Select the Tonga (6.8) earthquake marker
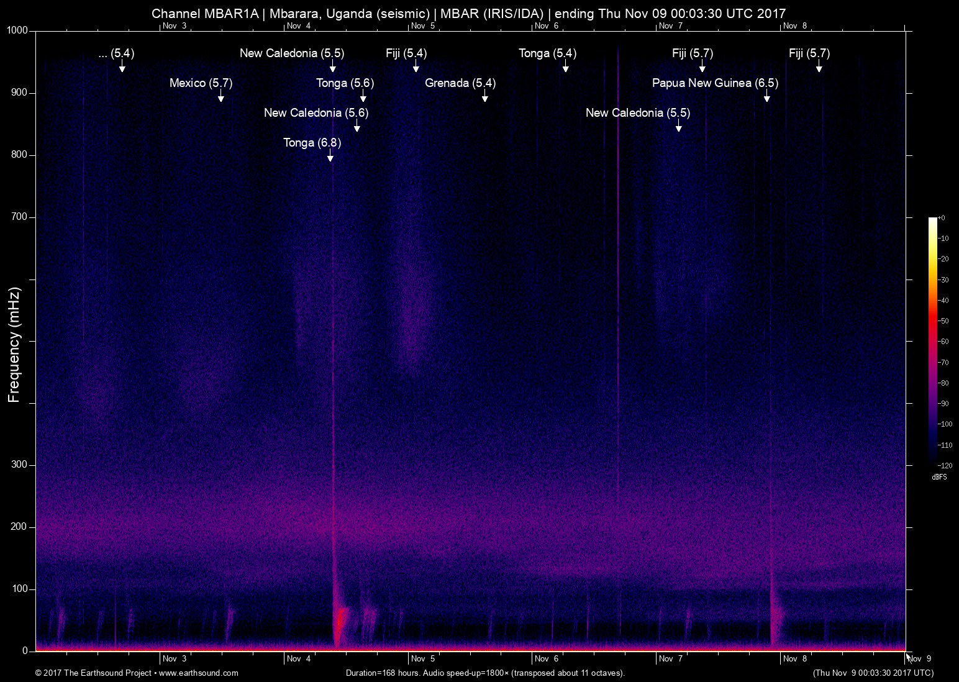The image size is (959, 682). pos(312,142)
